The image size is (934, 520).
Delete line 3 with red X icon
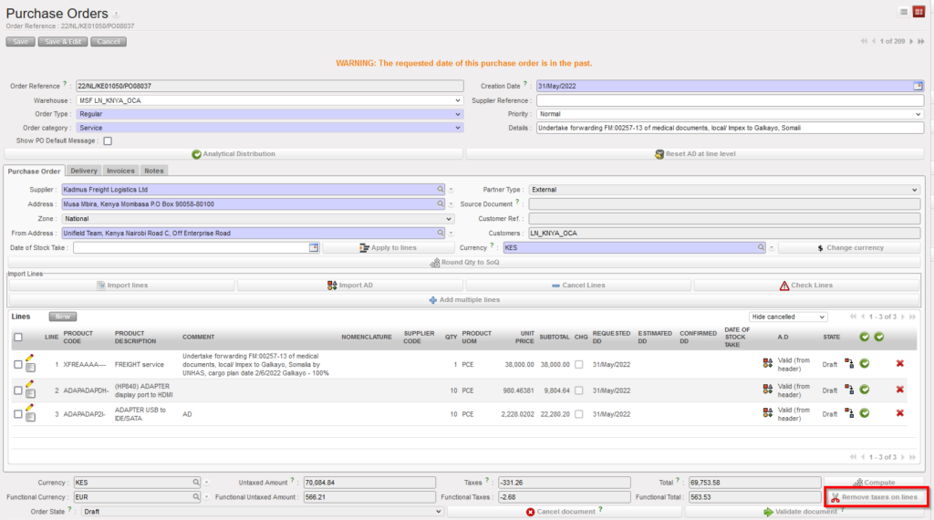900,413
